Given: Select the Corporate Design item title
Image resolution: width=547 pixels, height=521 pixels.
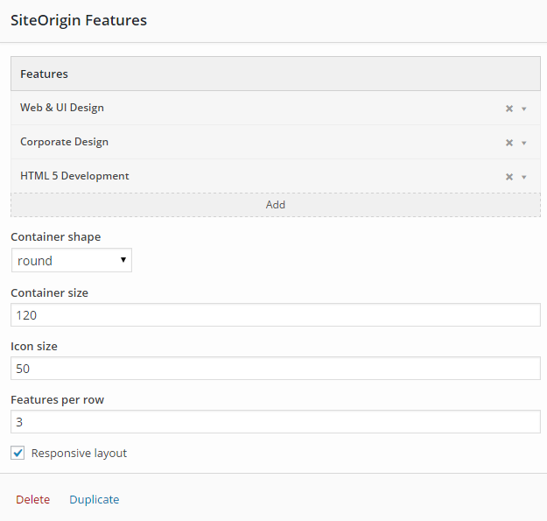Looking at the screenshot, I should (64, 142).
